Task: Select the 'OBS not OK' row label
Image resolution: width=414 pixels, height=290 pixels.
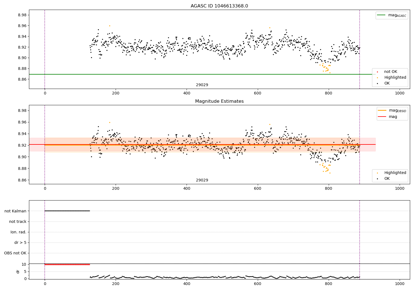Action: (x=15, y=253)
